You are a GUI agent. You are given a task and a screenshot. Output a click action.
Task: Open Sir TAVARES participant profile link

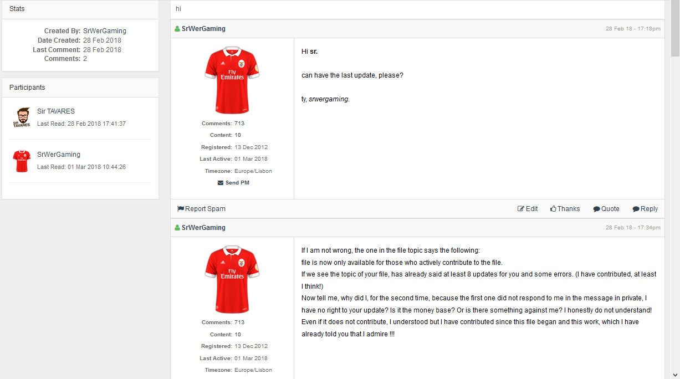pyautogui.click(x=56, y=111)
